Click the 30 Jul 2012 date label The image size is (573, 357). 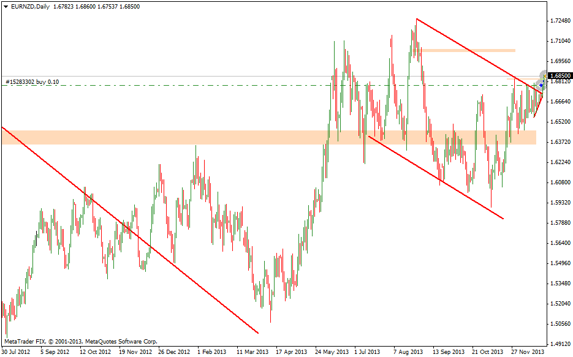16,352
